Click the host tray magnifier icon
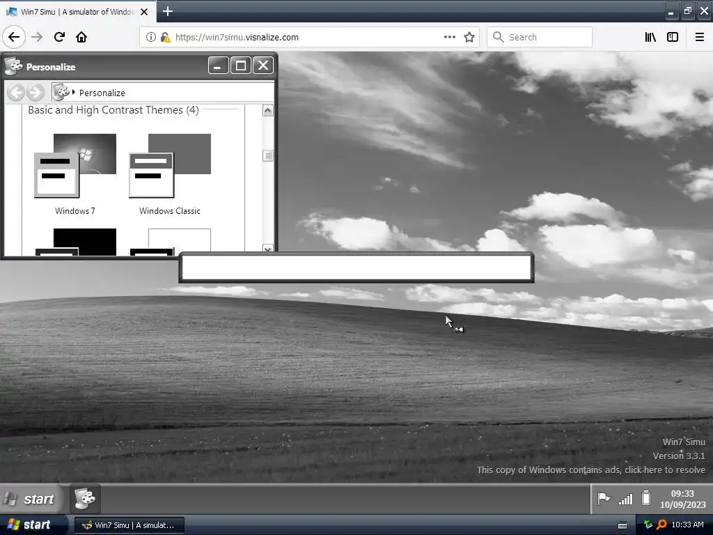 [661, 525]
